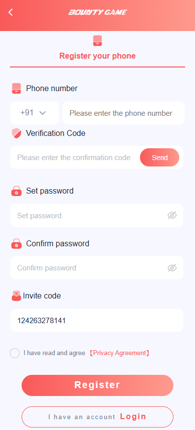The width and height of the screenshot is (195, 430).
Task: Focus the phone number input field
Action: coord(124,113)
